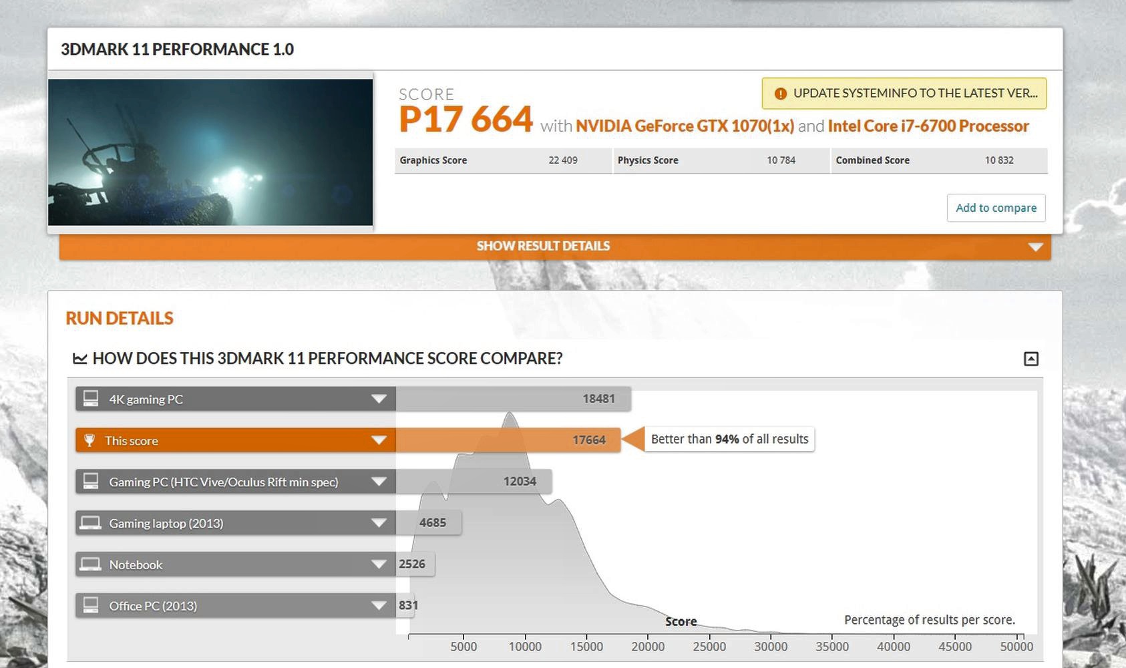Click the Physics Score label
The image size is (1126, 668).
(x=648, y=160)
